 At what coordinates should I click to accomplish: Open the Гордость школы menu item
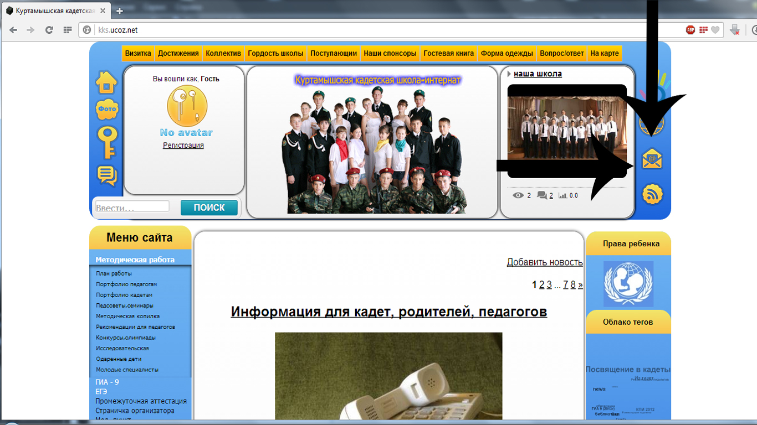[275, 54]
